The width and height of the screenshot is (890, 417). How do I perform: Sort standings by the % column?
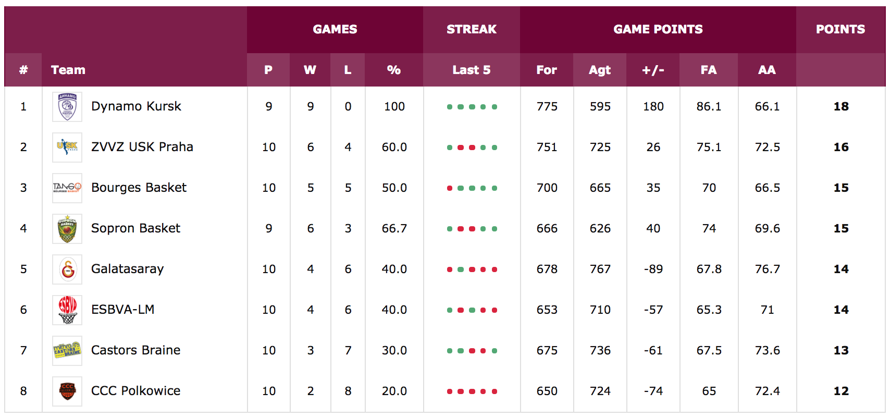click(x=394, y=70)
